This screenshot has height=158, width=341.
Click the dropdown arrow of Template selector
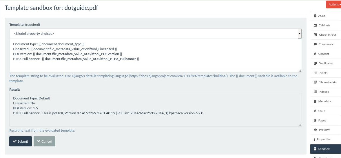tap(300, 34)
